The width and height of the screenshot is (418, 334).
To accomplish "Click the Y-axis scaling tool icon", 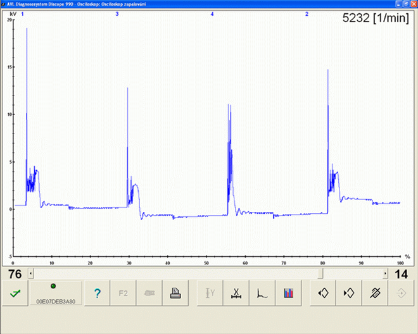I will click(210, 294).
